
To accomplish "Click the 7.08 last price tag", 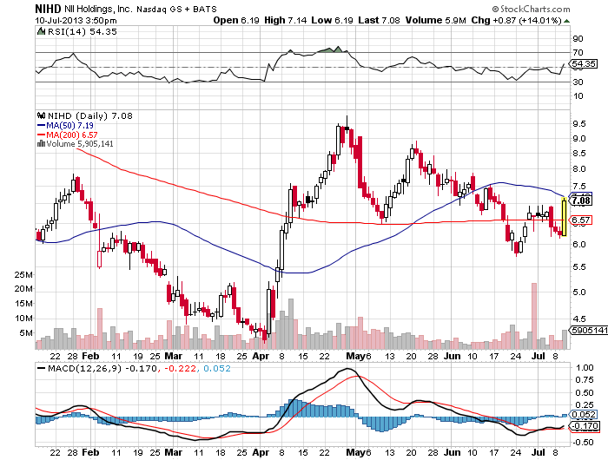I will [580, 200].
